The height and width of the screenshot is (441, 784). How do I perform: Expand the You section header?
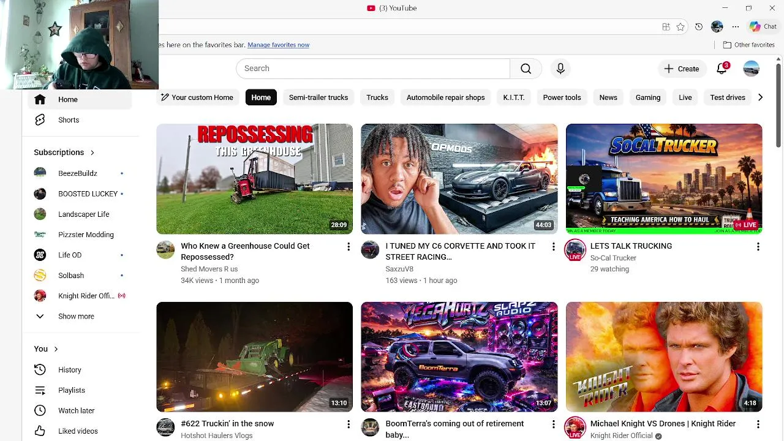tap(46, 349)
